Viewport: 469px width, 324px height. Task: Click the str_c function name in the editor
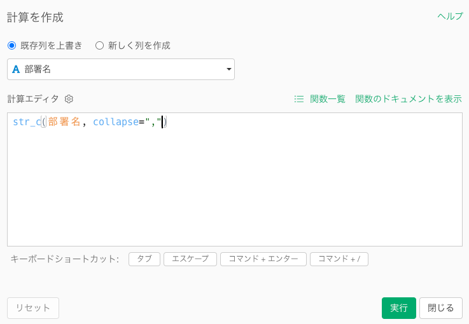[26, 122]
